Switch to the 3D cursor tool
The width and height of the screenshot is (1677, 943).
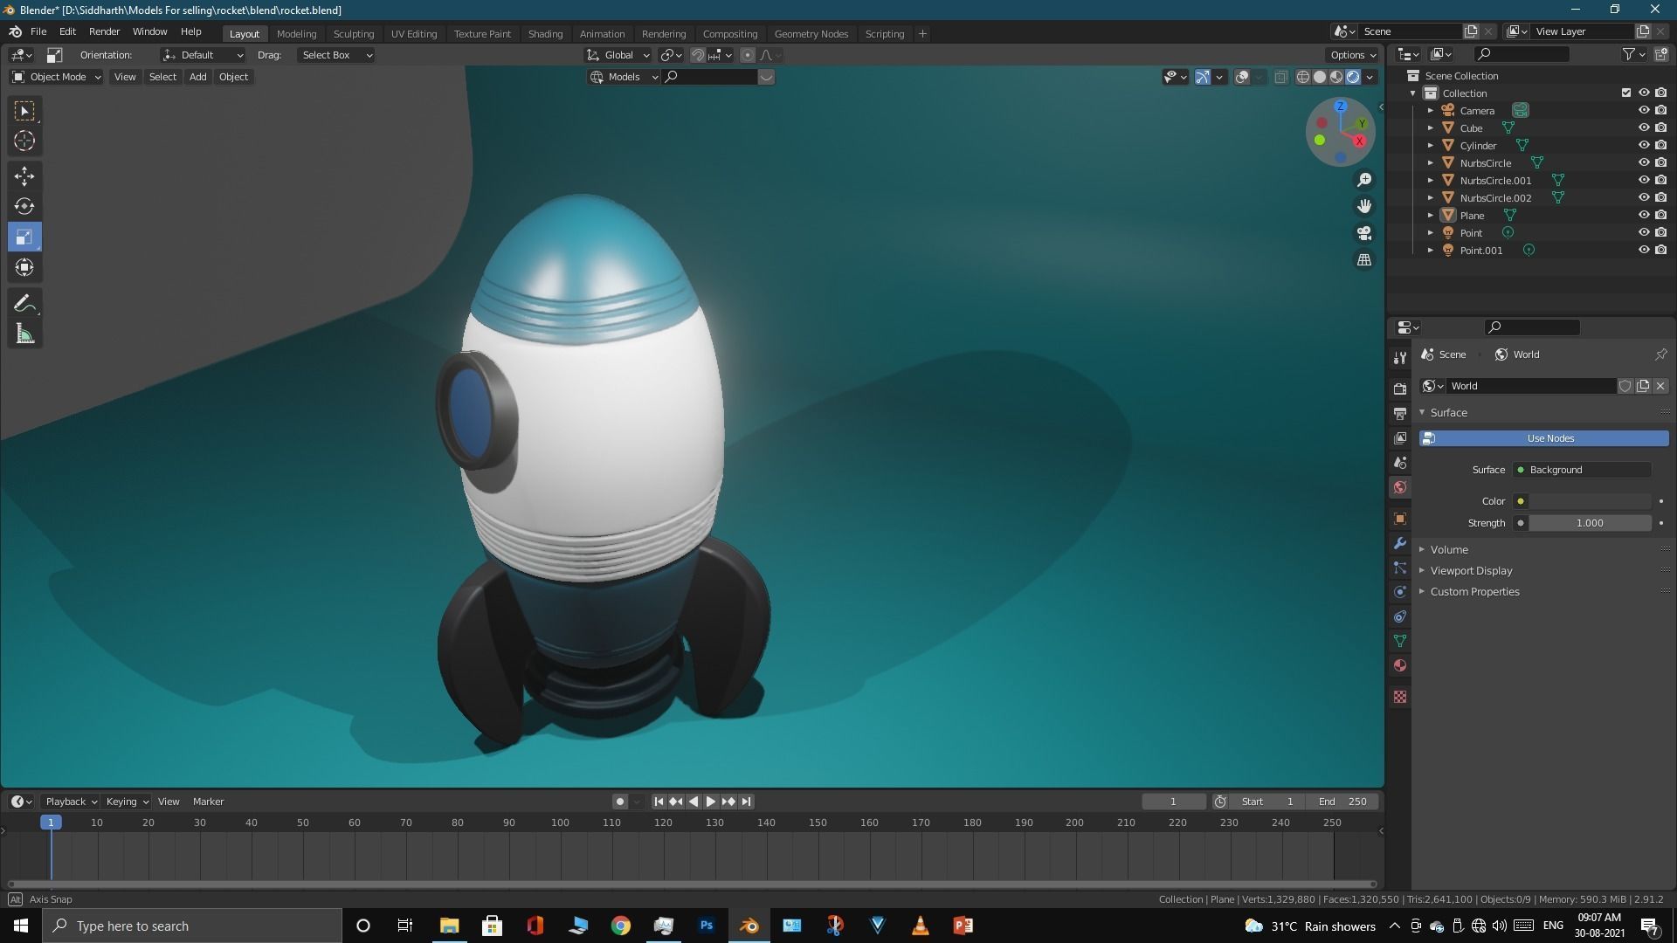tap(24, 141)
